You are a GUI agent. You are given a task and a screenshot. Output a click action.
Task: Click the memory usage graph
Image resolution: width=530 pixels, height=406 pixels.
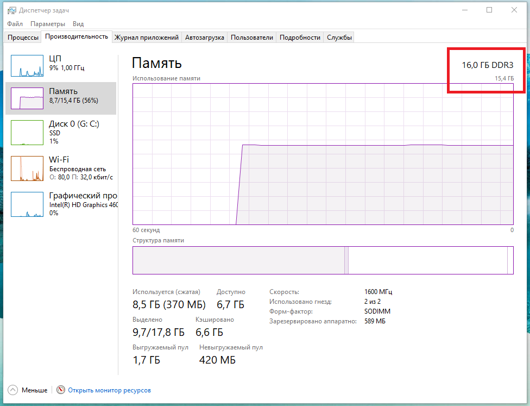pyautogui.click(x=323, y=154)
